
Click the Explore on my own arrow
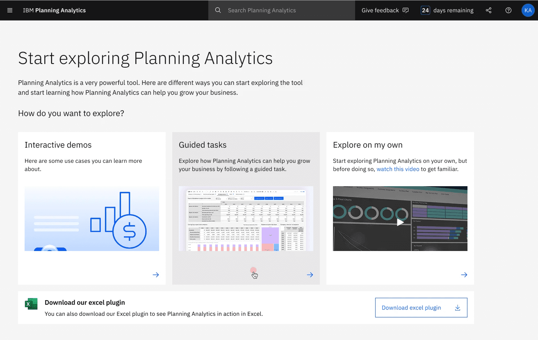coord(464,275)
